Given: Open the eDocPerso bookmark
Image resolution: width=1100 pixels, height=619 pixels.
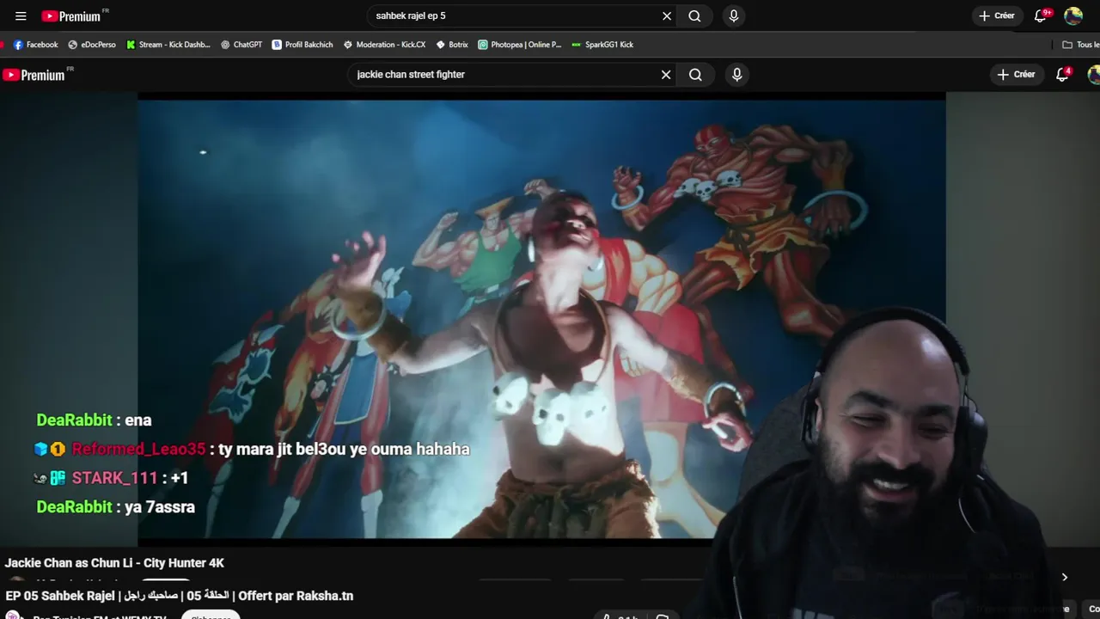Looking at the screenshot, I should 92,45.
